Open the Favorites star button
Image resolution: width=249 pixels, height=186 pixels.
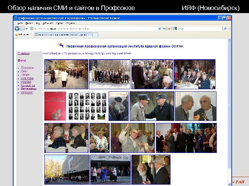[x=22, y=35]
